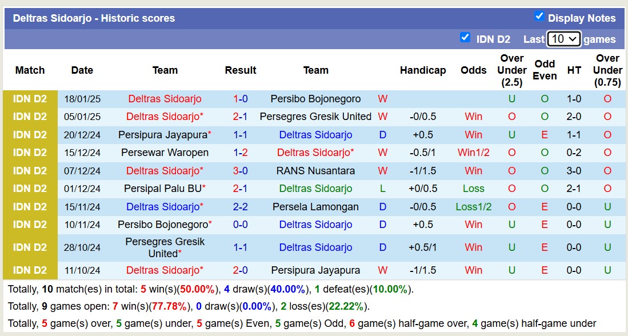
Task: Open the 0-0 result on 10/11/24
Action: click(241, 225)
